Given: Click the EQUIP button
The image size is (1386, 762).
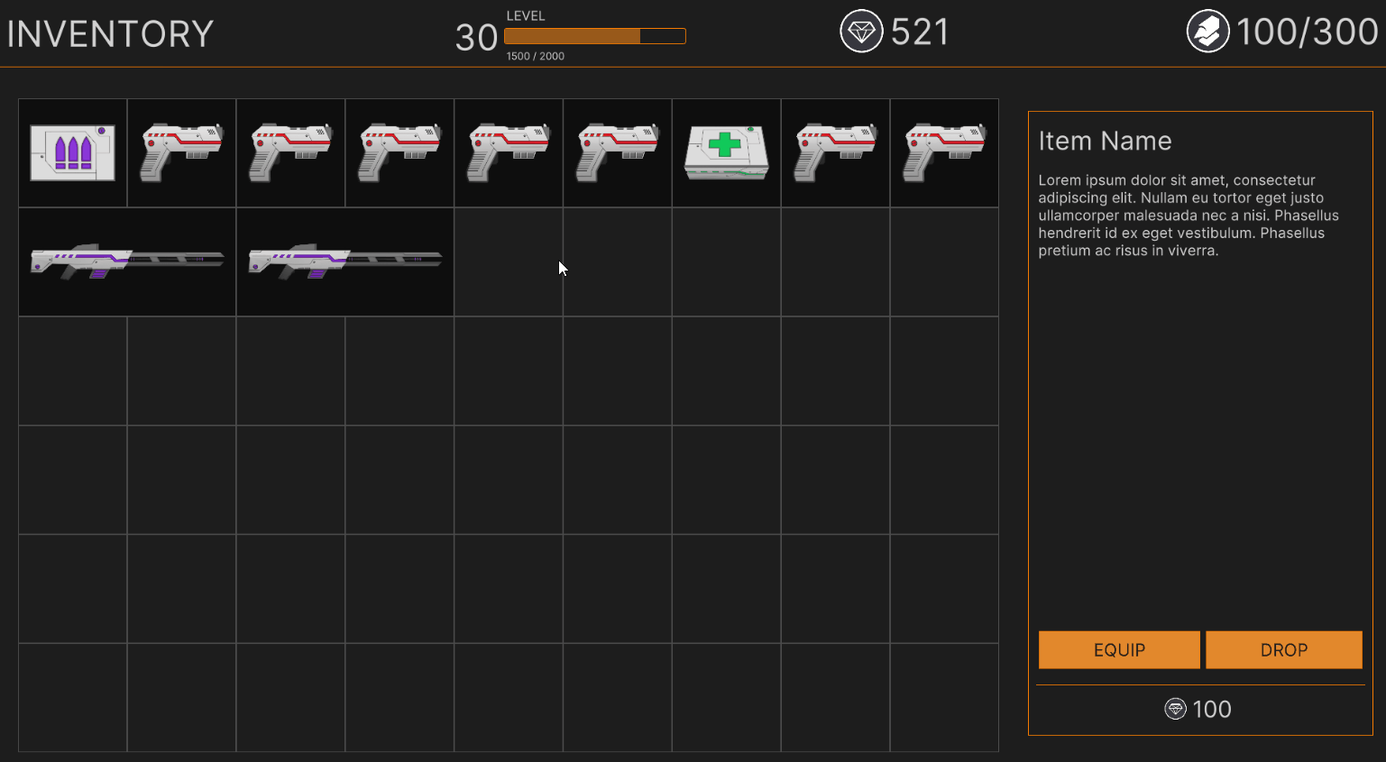Looking at the screenshot, I should [1119, 650].
